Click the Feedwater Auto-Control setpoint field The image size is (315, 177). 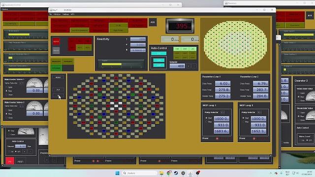click(21, 147)
